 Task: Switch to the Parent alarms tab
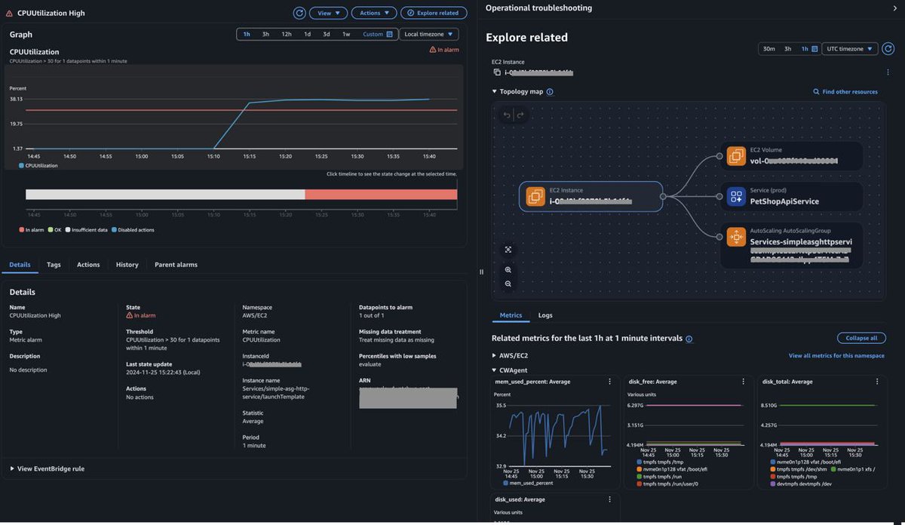click(176, 265)
